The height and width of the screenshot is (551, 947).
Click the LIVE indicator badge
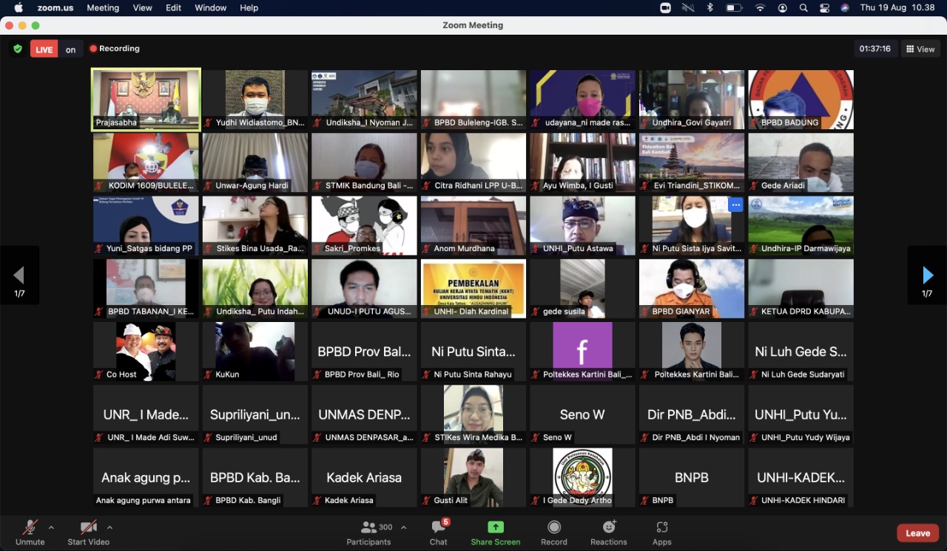(x=44, y=49)
